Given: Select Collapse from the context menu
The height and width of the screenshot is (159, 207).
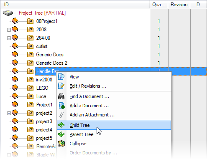Looking at the screenshot, I should (x=114, y=144).
